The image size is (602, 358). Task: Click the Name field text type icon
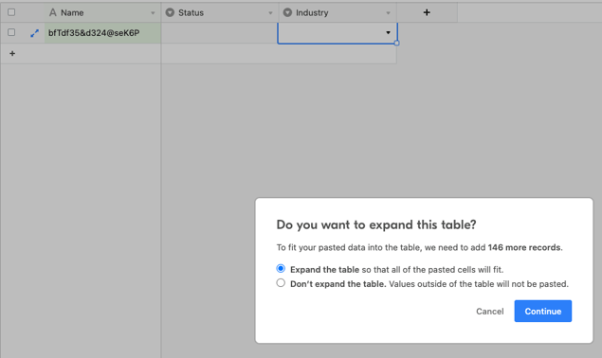(53, 12)
